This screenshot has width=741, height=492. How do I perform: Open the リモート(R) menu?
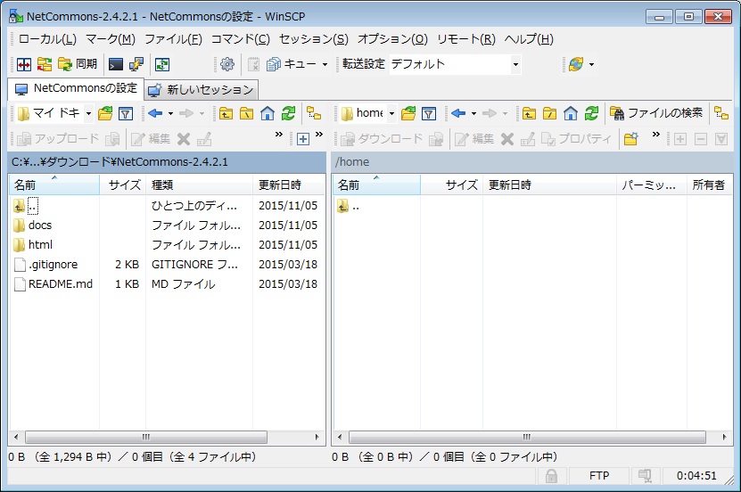[466, 39]
